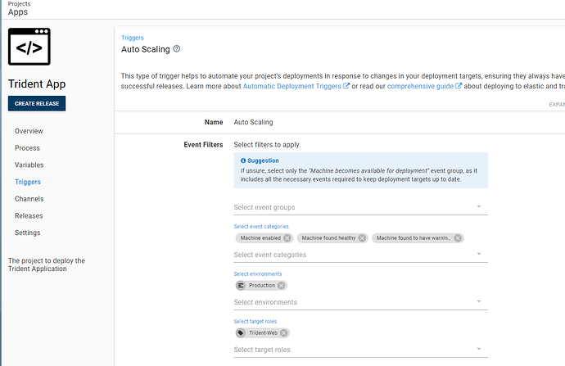Click the Select target roles input field

click(x=360, y=350)
